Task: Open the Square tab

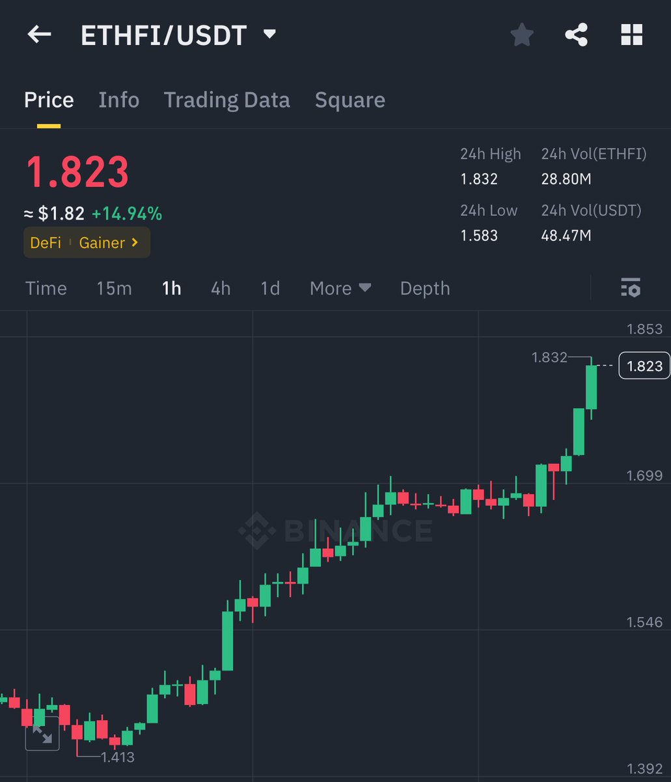Action: 349,99
